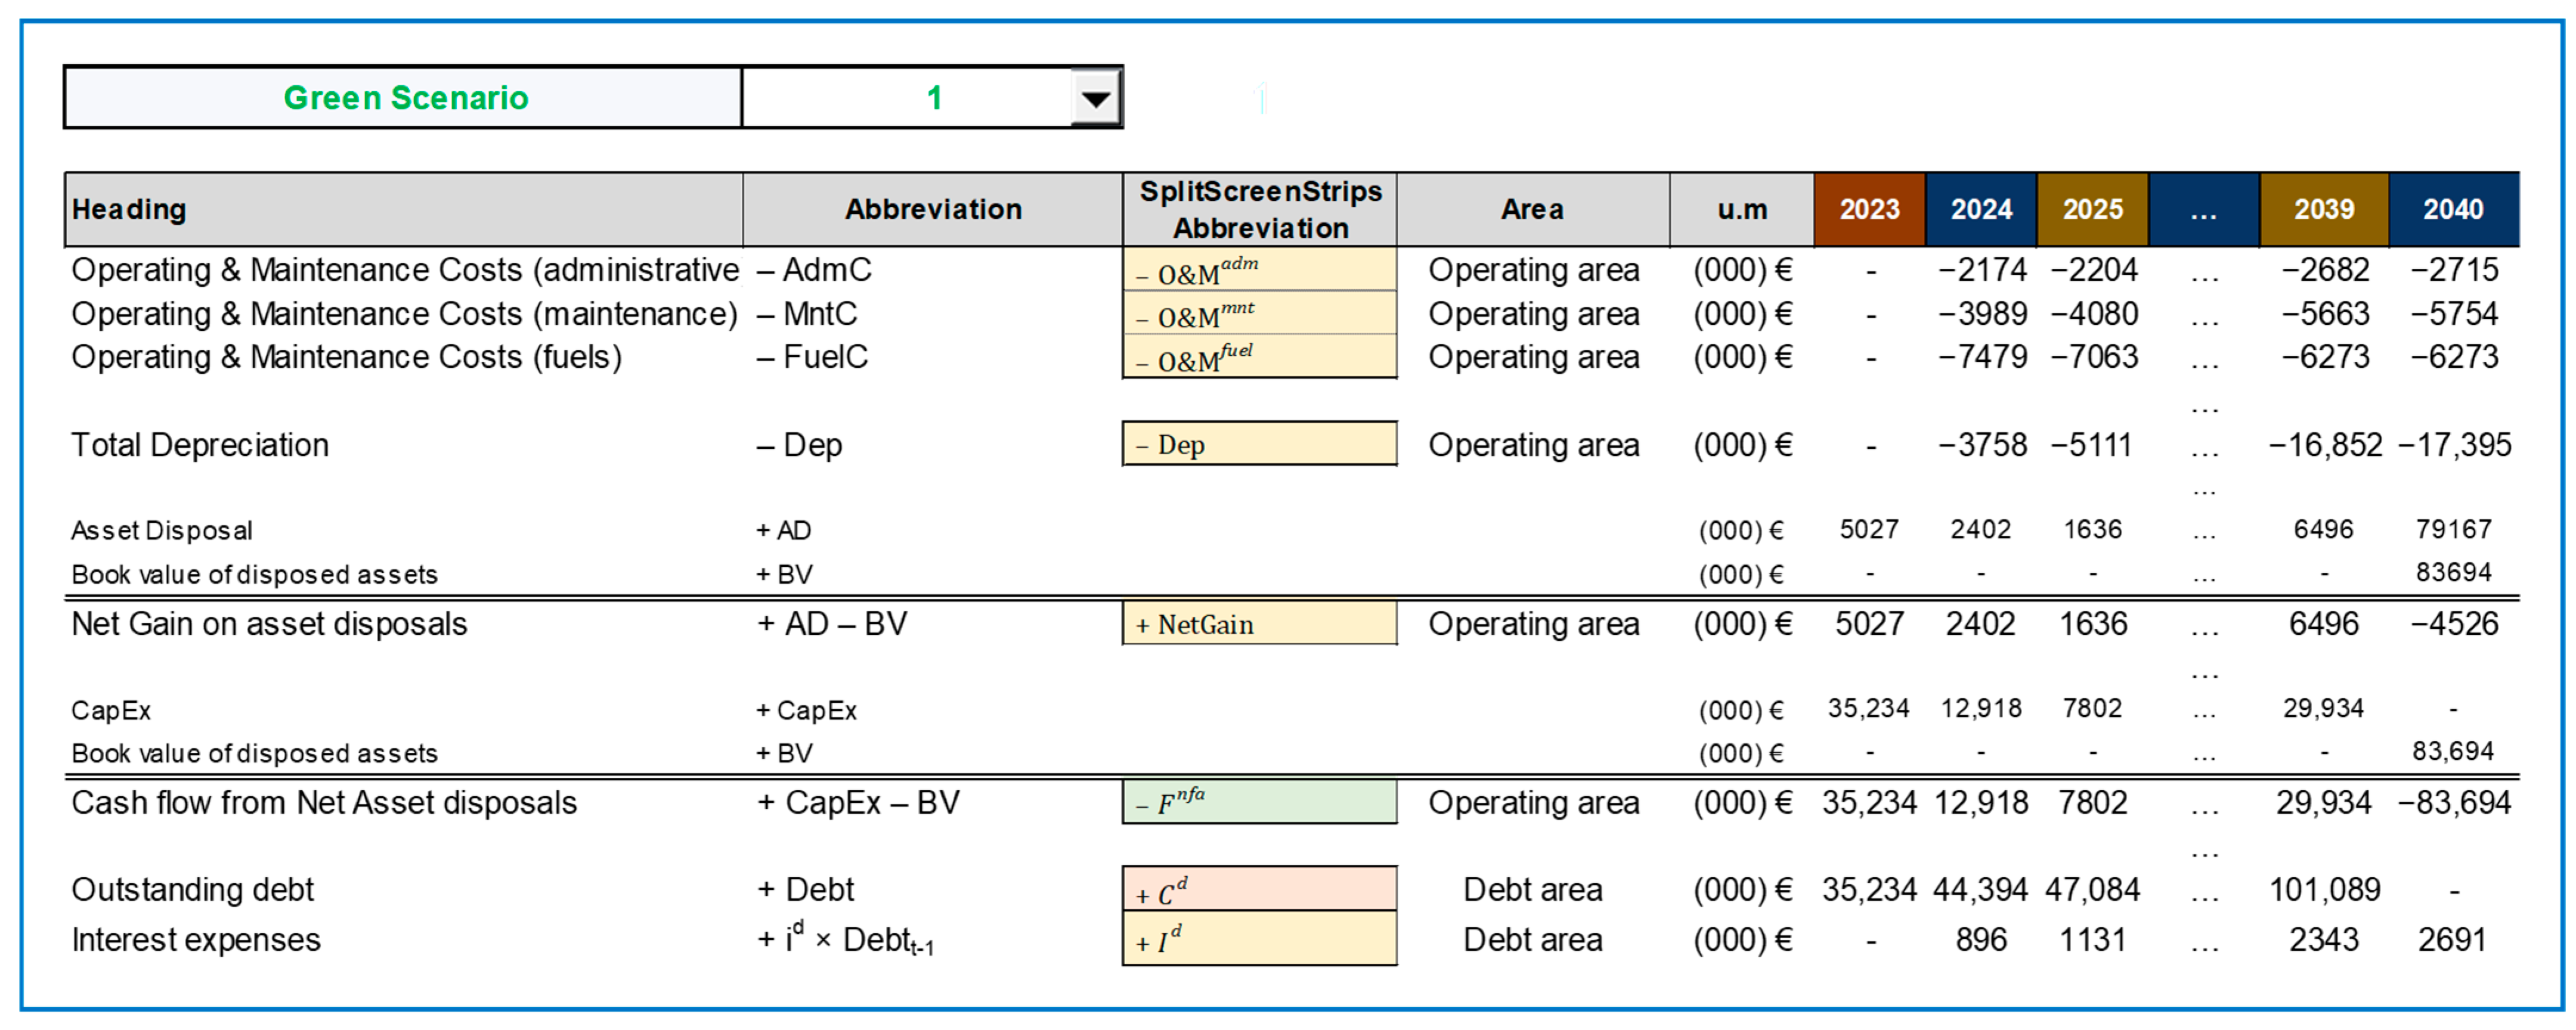
Task: Click the pink C d debt cell
Action: [x=1260, y=889]
